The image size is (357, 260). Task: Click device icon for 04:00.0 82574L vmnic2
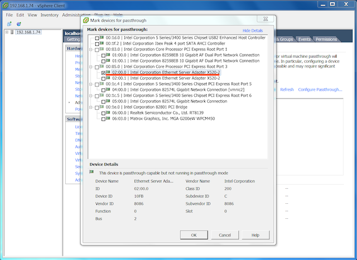pos(108,90)
